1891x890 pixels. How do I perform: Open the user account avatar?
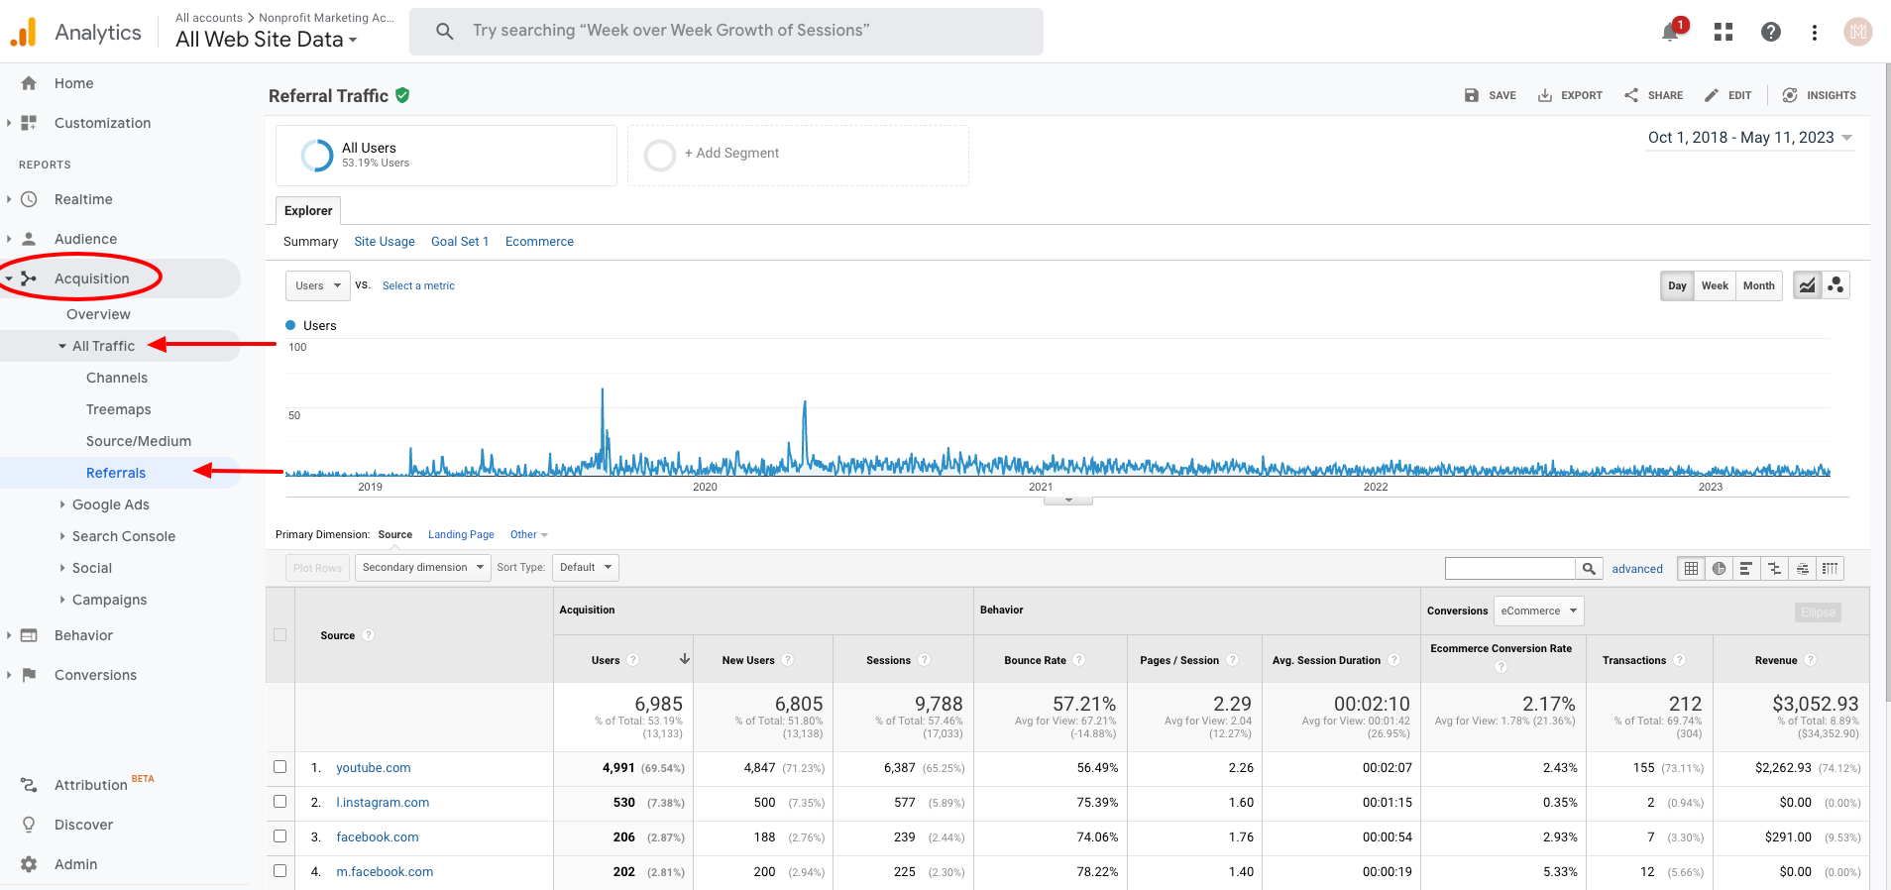[x=1858, y=32]
